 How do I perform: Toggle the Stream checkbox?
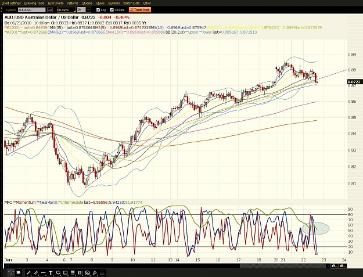coord(112,10)
